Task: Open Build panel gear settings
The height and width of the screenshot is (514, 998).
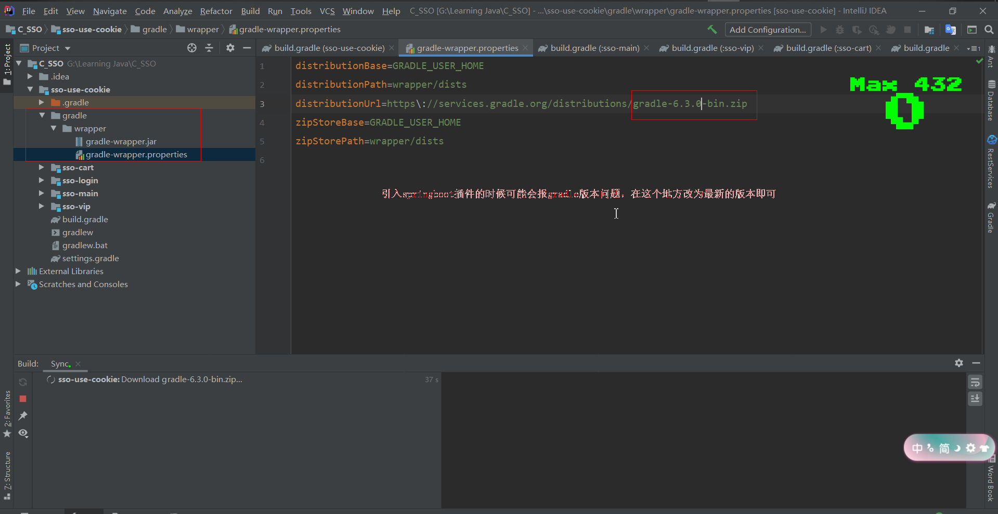Action: point(958,363)
